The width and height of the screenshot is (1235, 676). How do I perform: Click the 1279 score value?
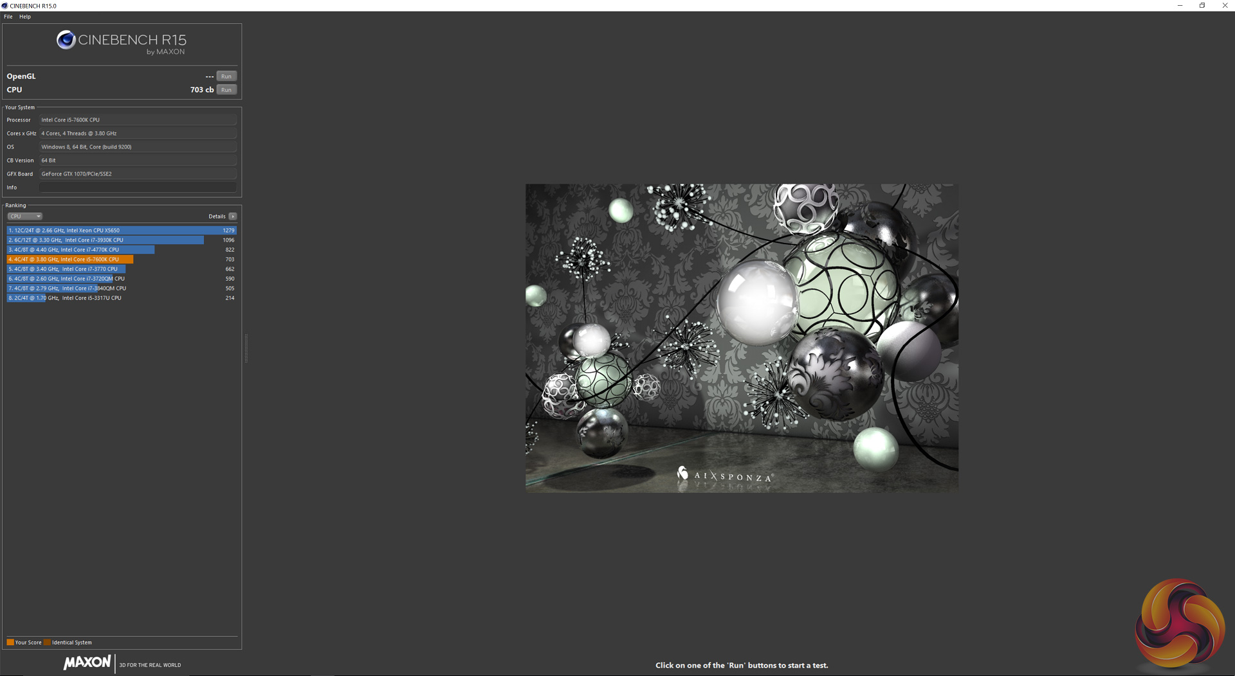(228, 231)
